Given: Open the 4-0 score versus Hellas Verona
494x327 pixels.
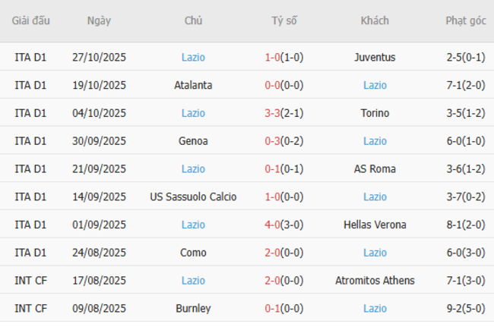Looking at the screenshot, I should (x=272, y=225).
